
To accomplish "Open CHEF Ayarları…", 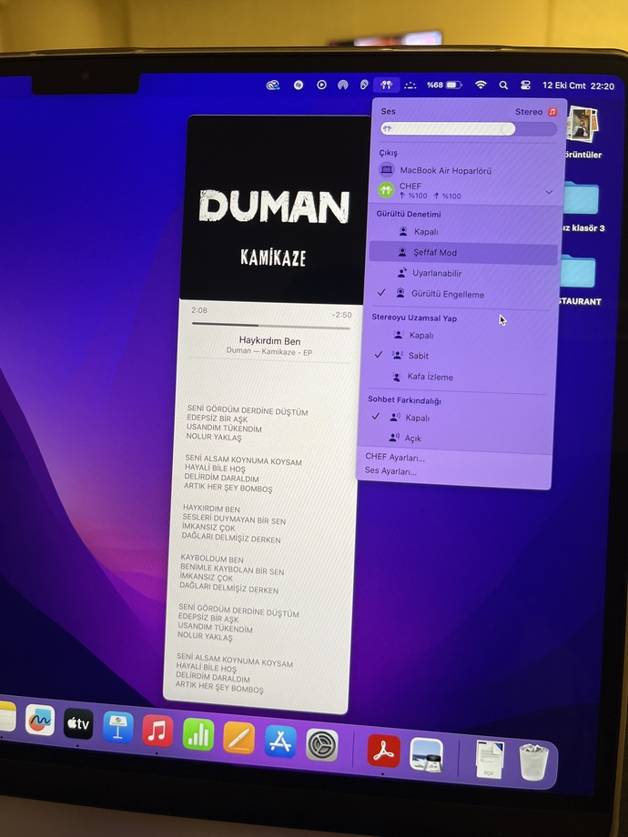I will click(x=395, y=458).
